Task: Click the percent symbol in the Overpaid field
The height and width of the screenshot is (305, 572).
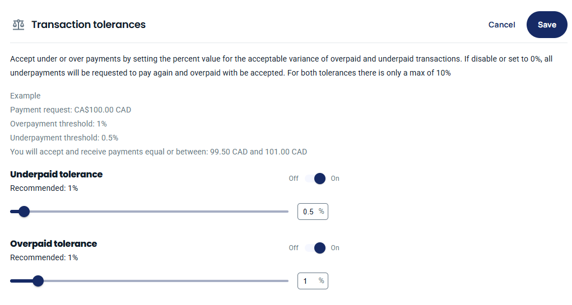Action: tap(321, 280)
